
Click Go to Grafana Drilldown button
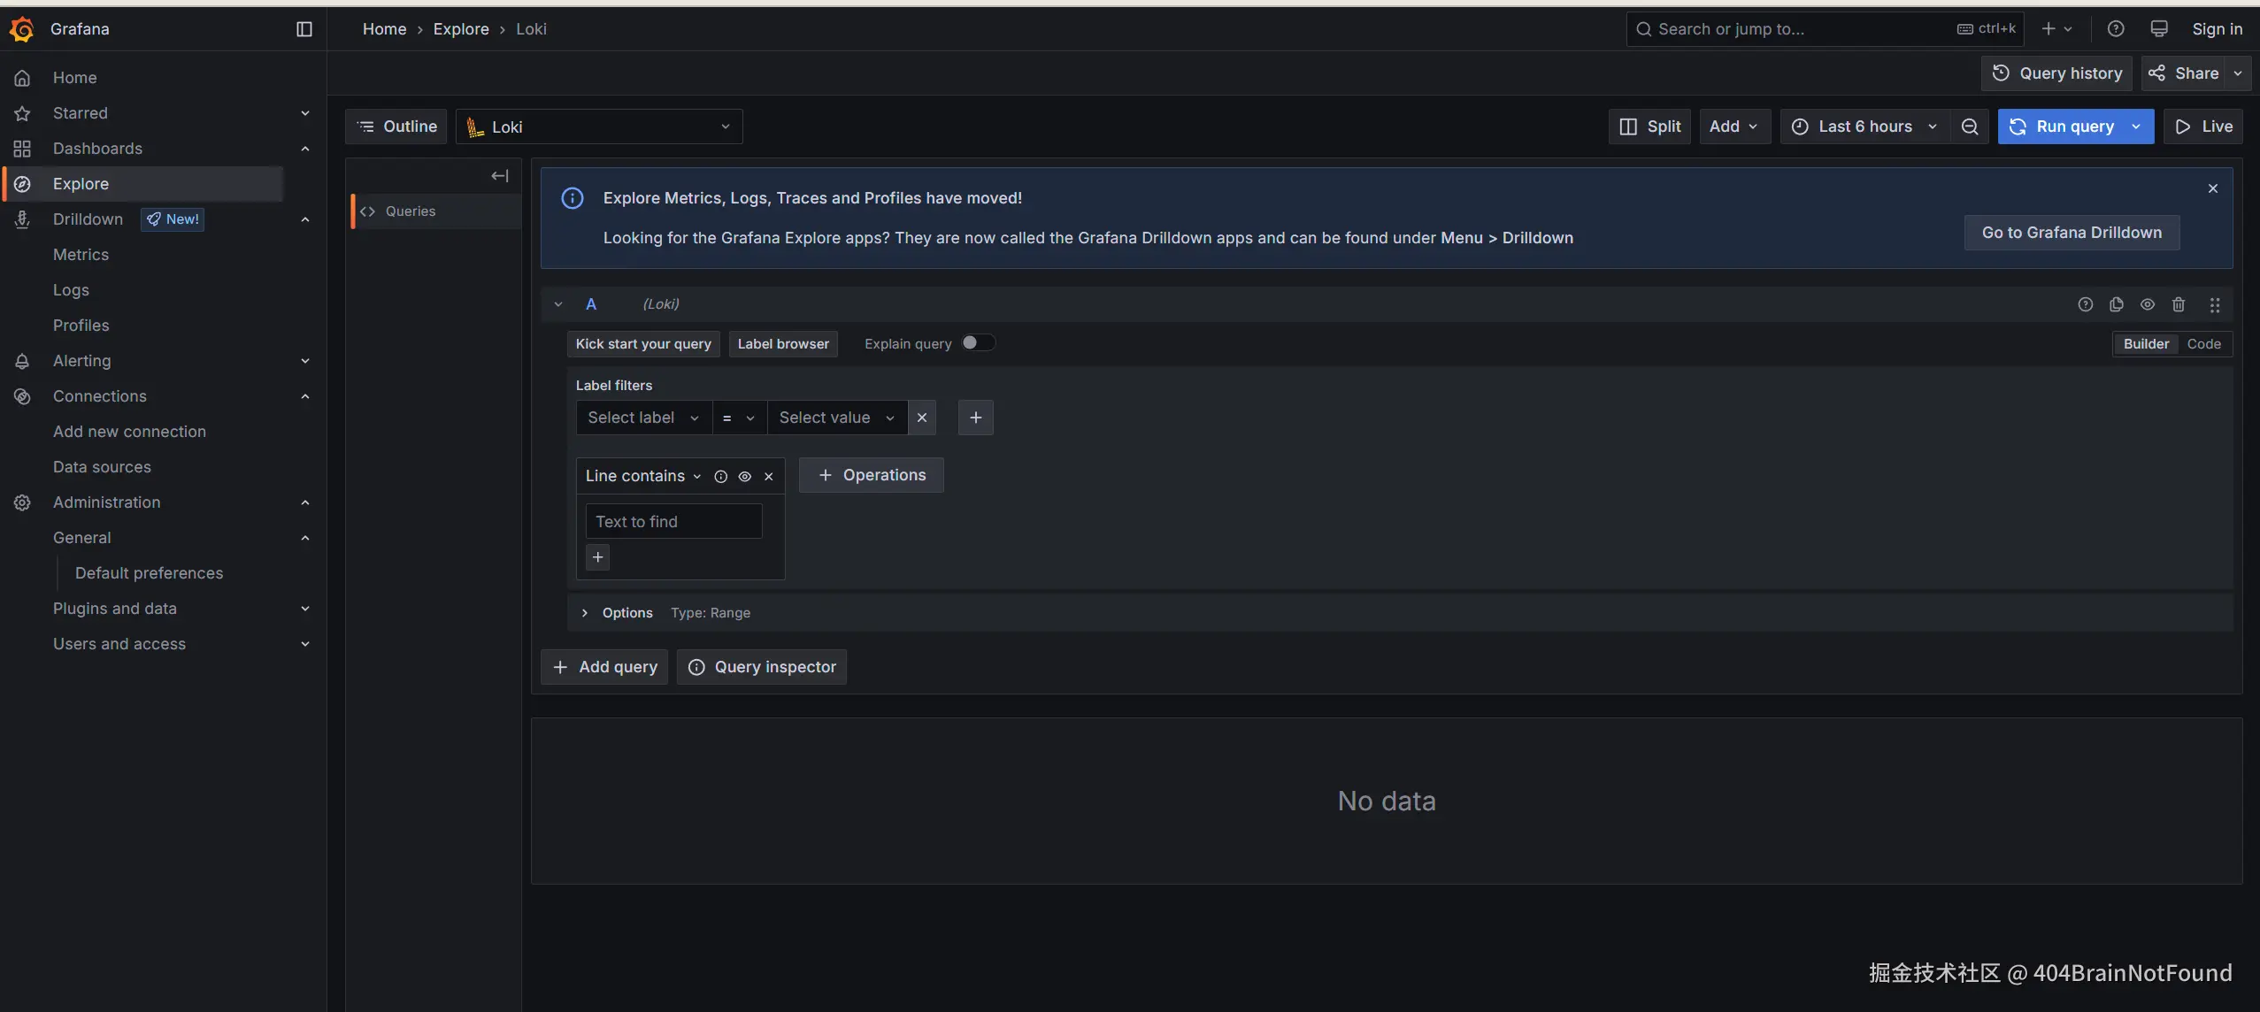click(2071, 233)
